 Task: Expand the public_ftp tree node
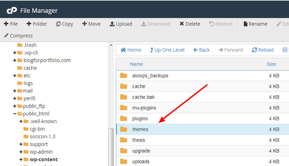coord(15,106)
